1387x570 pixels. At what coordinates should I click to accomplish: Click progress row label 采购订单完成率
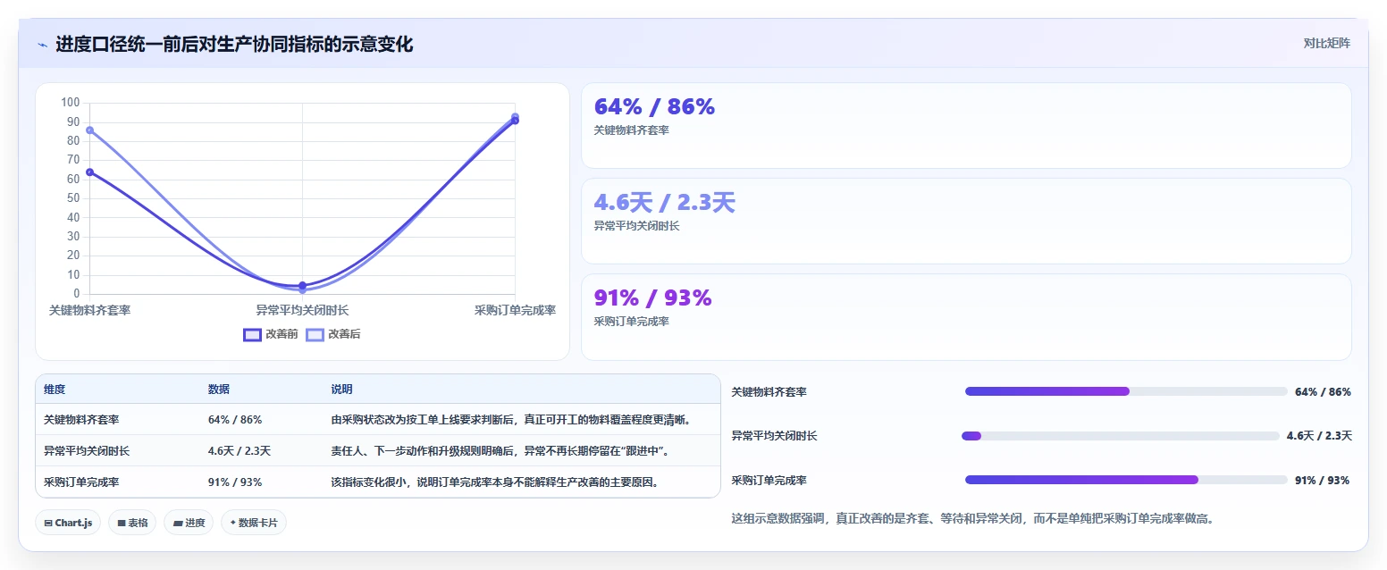[769, 480]
